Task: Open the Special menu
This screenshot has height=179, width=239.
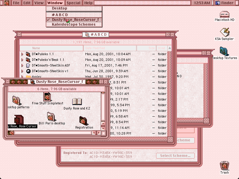Action: pyautogui.click(x=73, y=3)
